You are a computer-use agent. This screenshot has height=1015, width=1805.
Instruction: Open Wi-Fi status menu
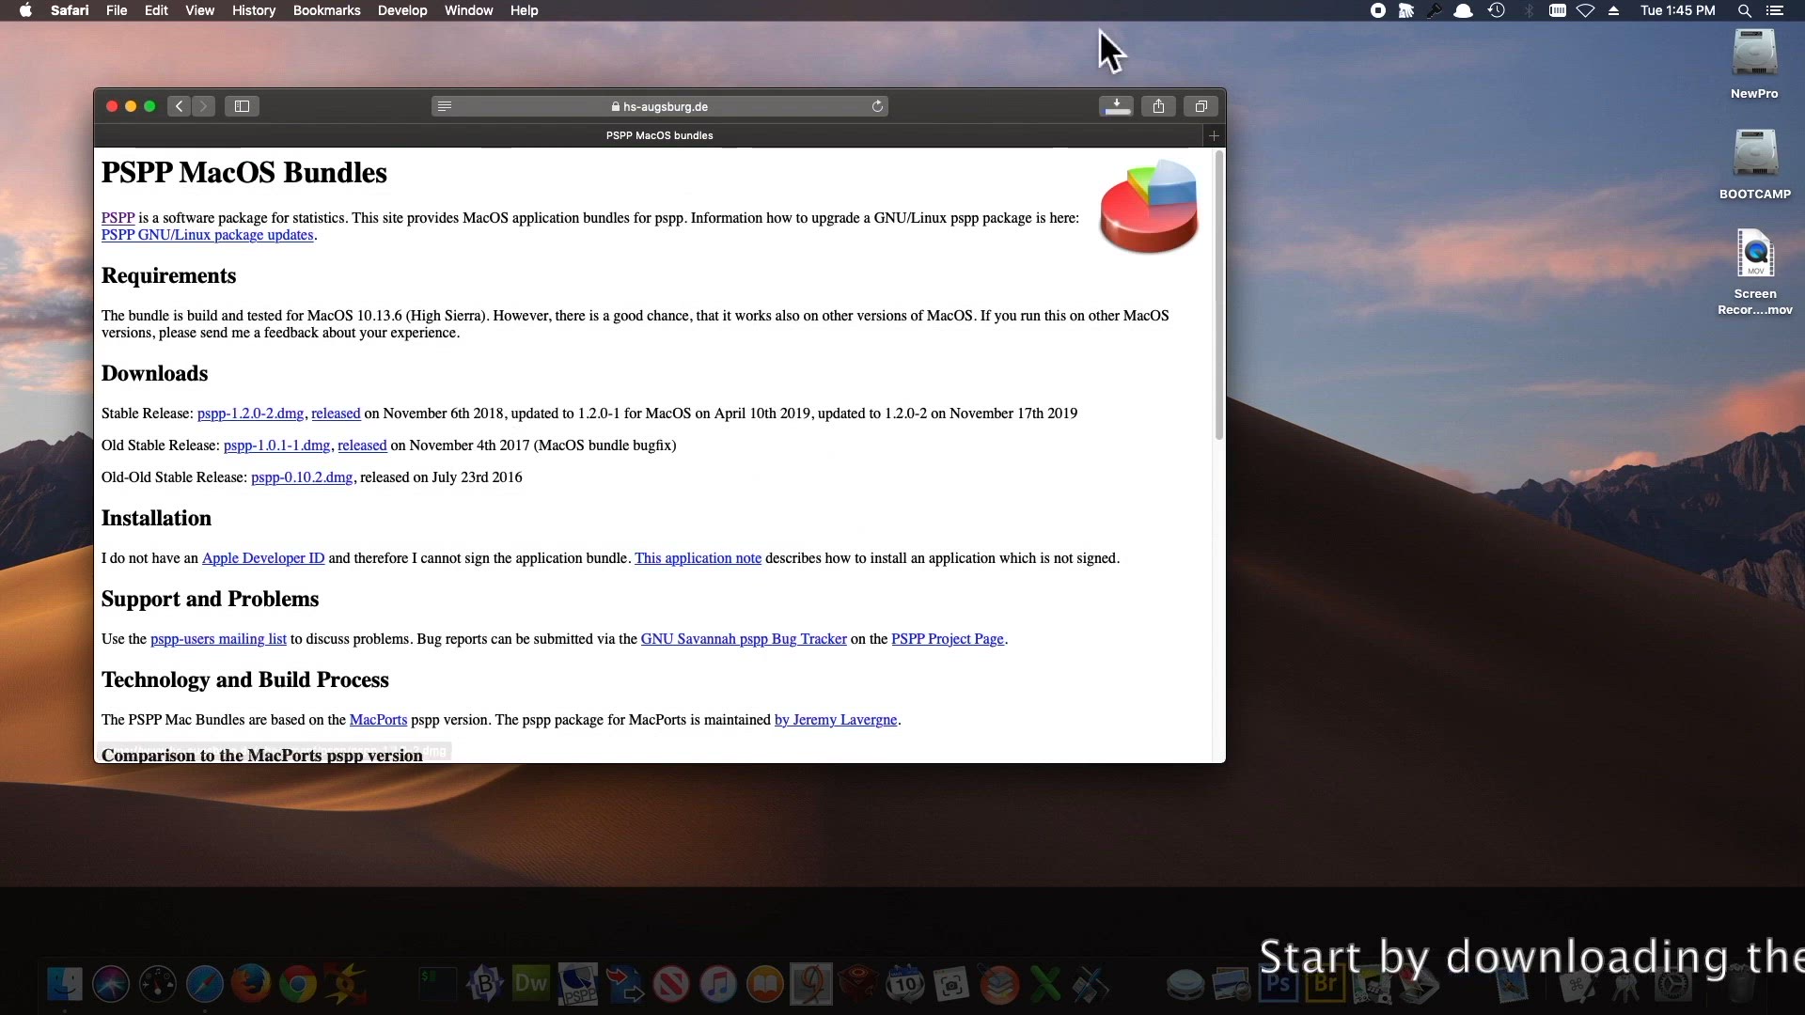(1585, 10)
